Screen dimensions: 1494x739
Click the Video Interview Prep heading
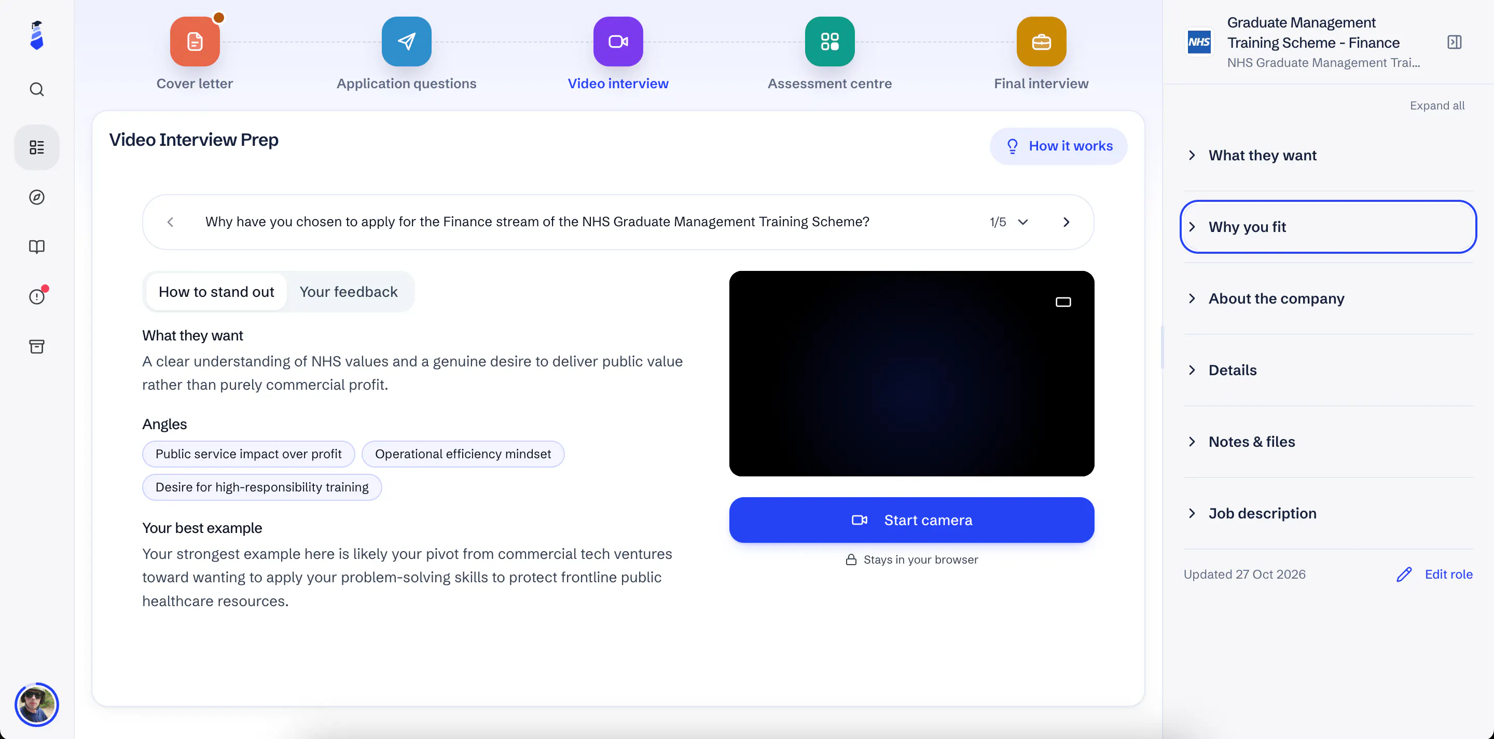point(193,140)
